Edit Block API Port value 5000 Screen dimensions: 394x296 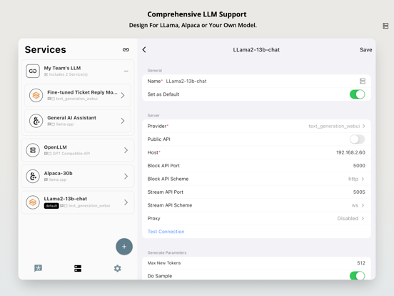[x=359, y=166]
